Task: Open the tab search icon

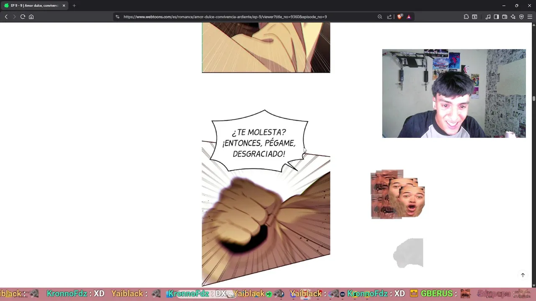Action: coord(474,17)
